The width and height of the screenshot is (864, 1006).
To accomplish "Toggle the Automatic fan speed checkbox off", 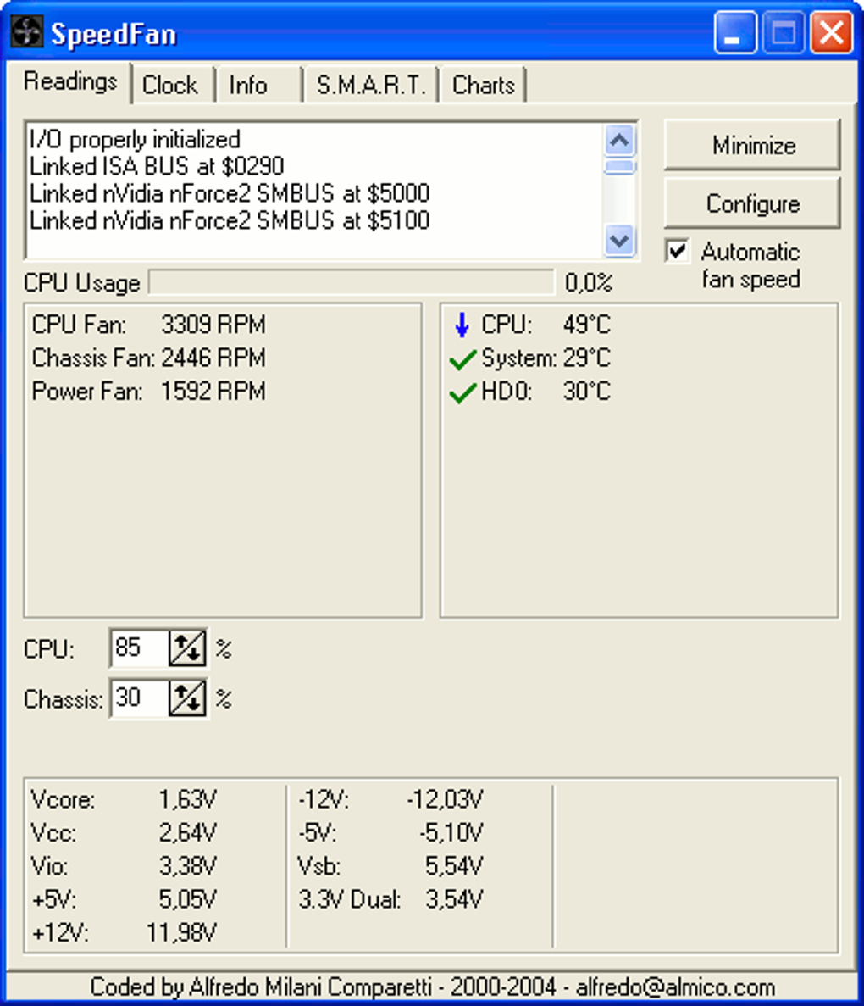I will point(678,251).
